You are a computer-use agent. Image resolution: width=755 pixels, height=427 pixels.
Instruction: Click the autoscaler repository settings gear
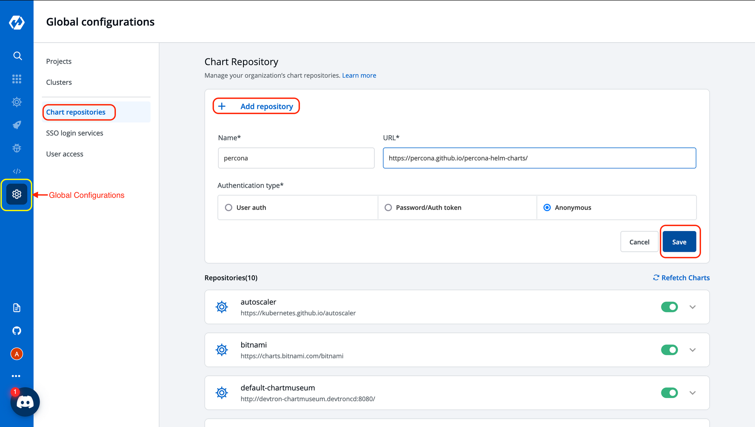click(x=222, y=306)
